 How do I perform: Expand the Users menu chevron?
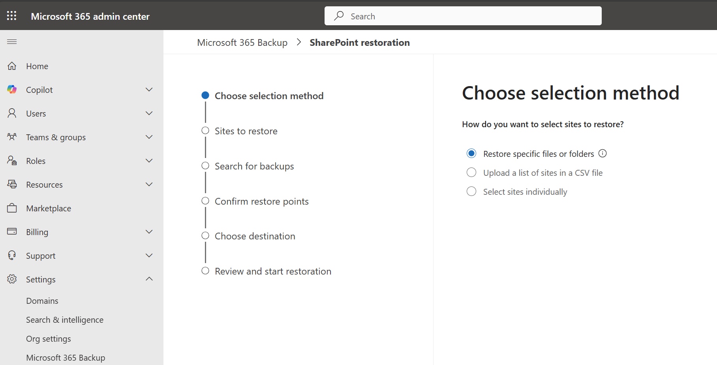[149, 113]
